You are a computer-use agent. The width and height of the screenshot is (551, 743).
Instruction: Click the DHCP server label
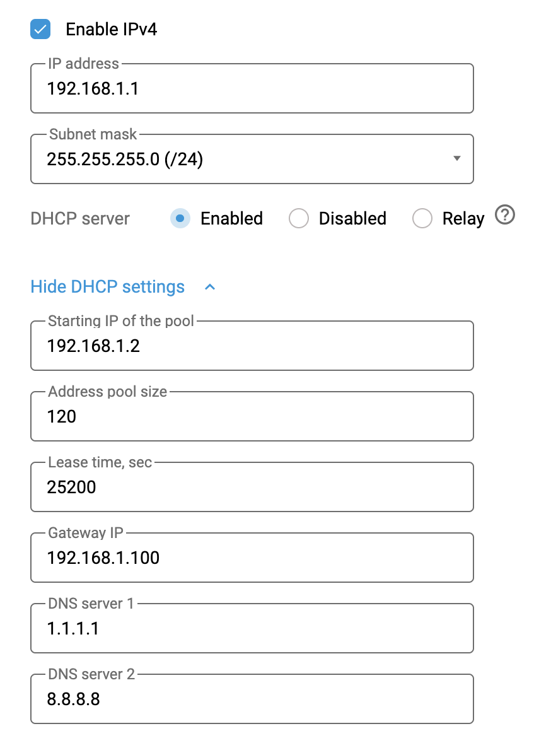point(79,218)
